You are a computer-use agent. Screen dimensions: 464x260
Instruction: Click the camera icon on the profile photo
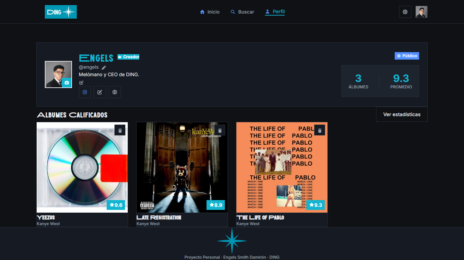[x=67, y=83]
